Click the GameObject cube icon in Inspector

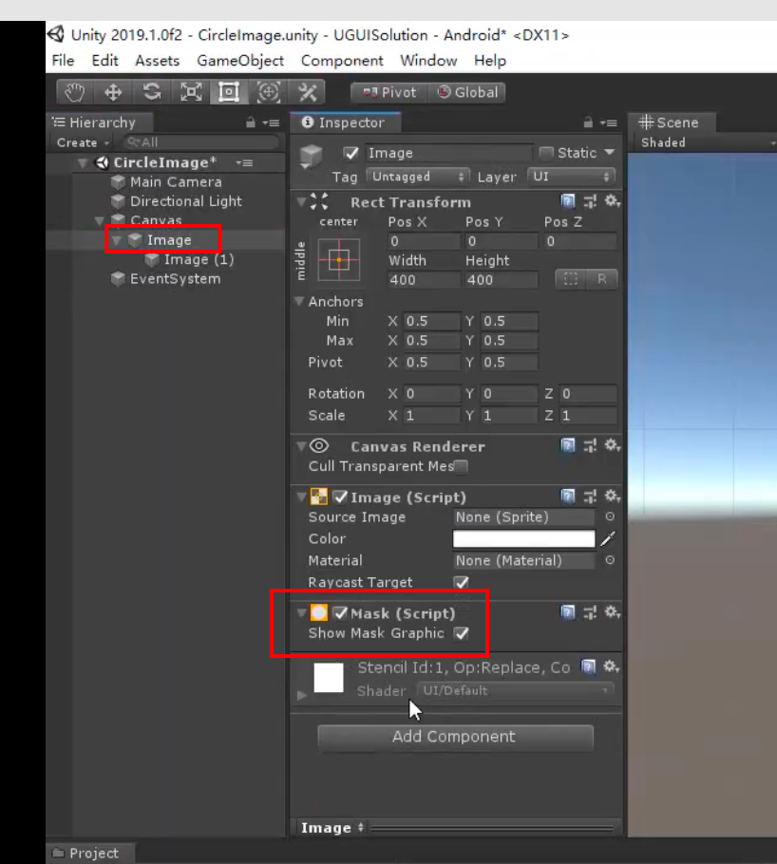[x=311, y=156]
